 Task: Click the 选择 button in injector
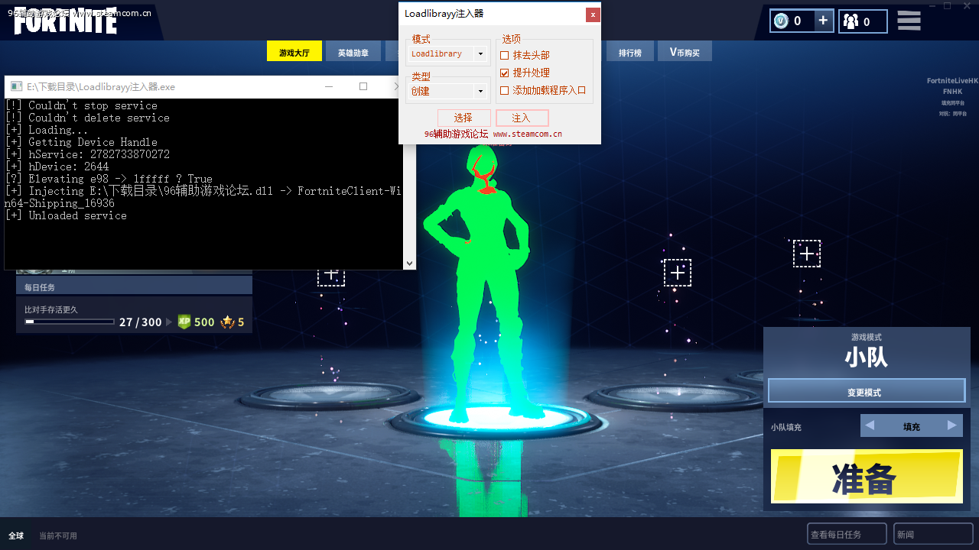click(463, 118)
